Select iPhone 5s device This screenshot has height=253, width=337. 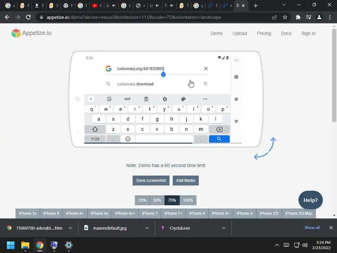(x=28, y=213)
